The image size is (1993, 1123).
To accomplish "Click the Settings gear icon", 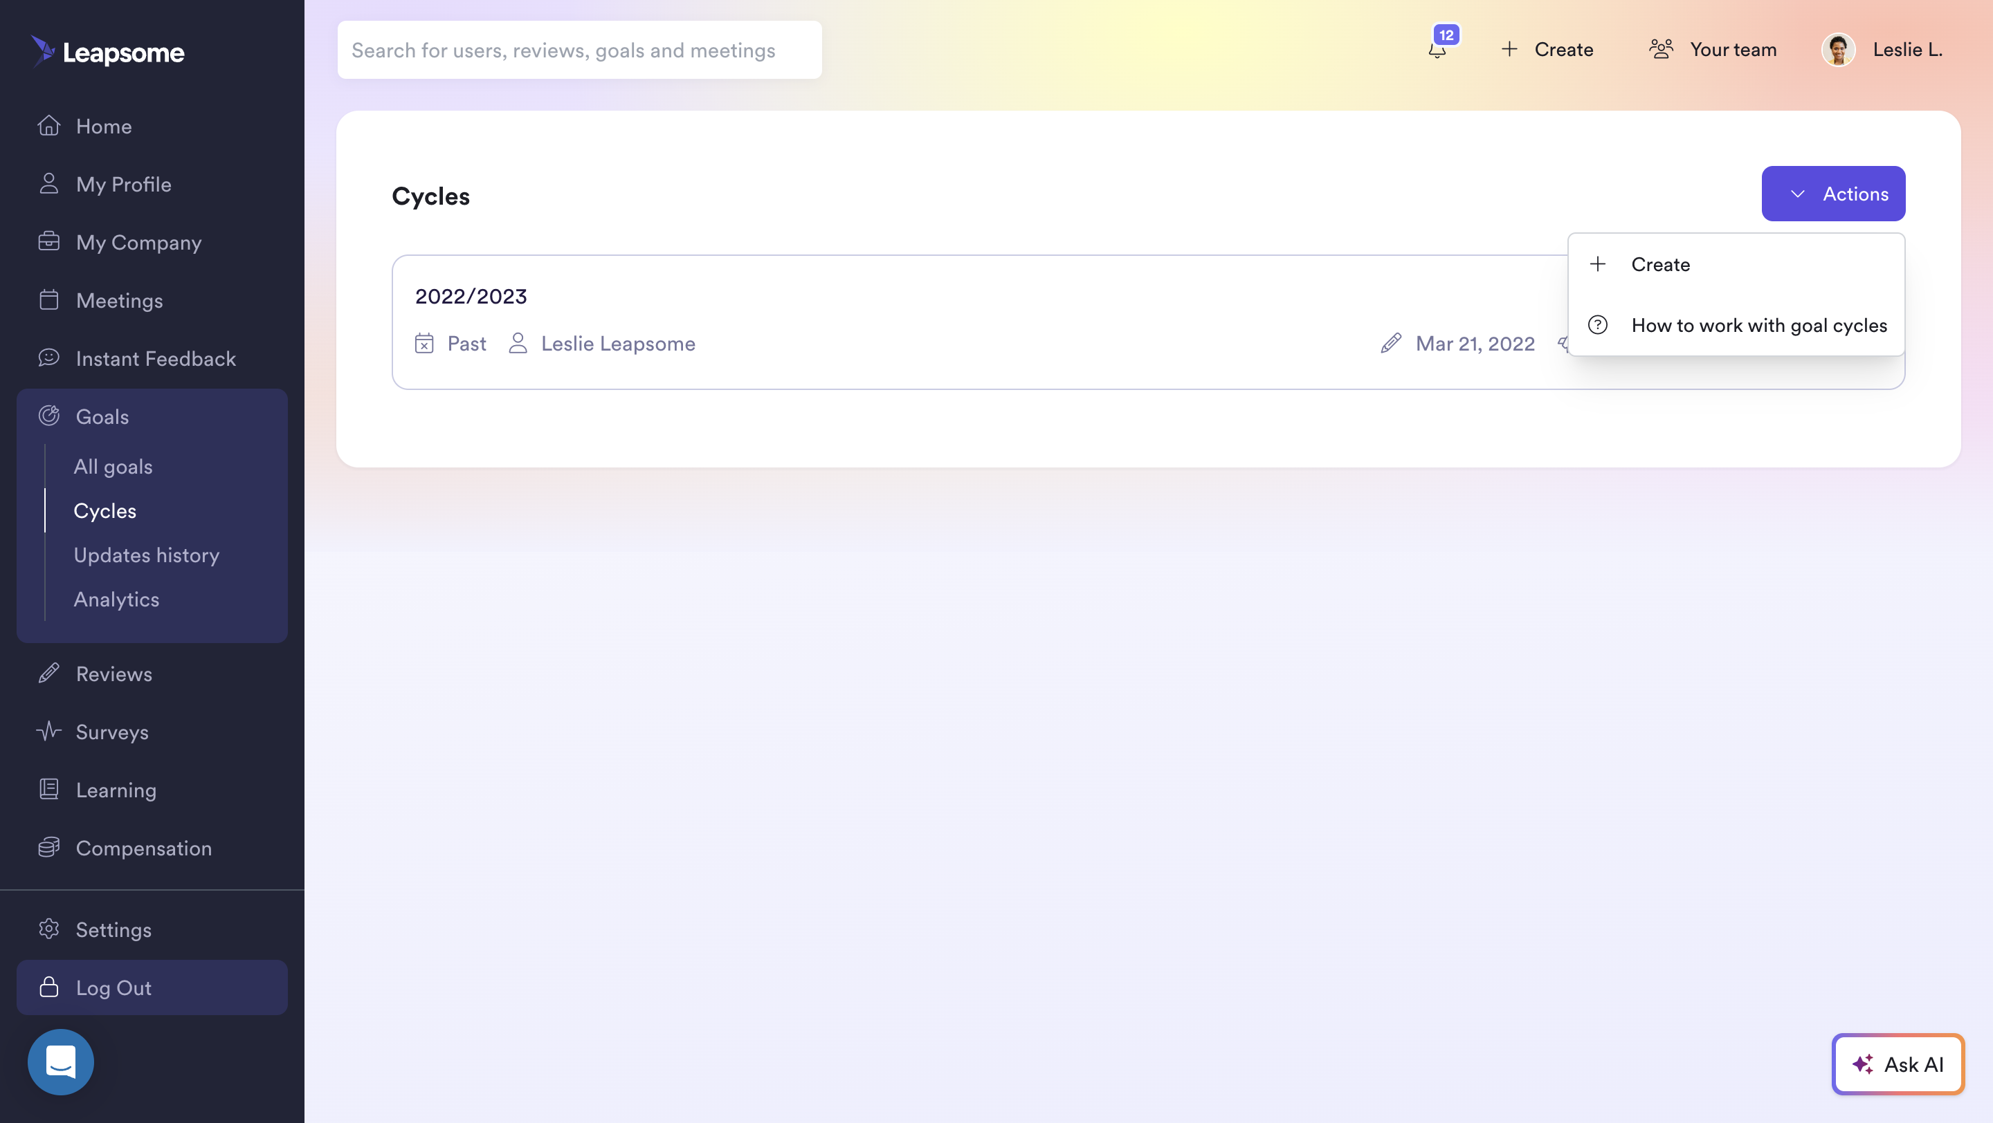I will (48, 928).
